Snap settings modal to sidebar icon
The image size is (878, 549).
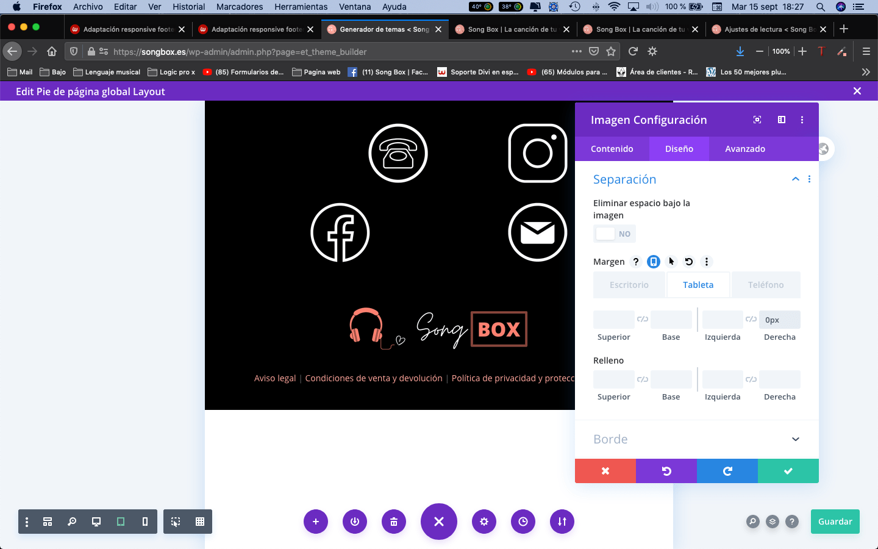click(x=782, y=120)
